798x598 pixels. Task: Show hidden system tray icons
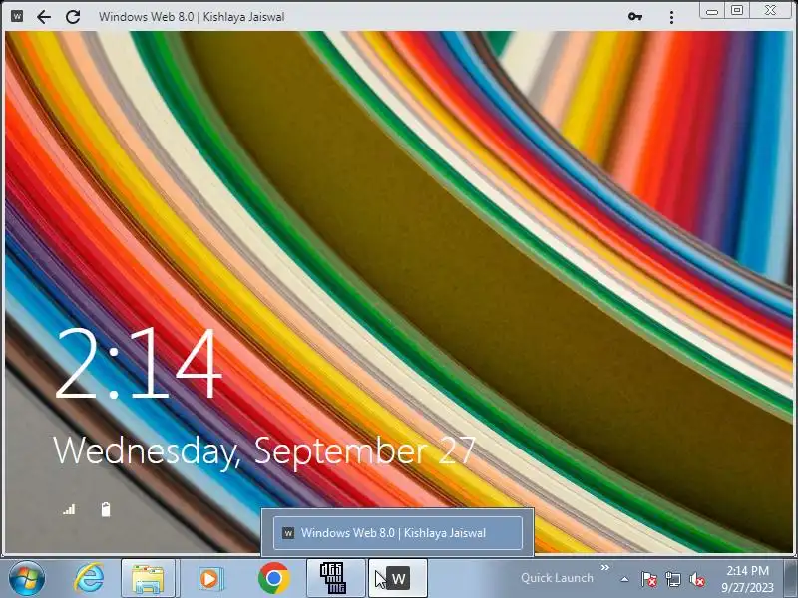point(624,579)
